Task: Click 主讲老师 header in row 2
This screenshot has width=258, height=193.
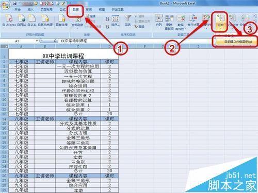Action: (45, 62)
